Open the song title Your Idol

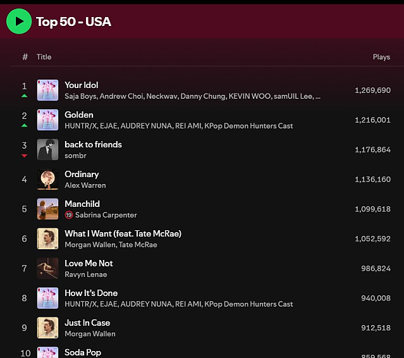coord(82,85)
